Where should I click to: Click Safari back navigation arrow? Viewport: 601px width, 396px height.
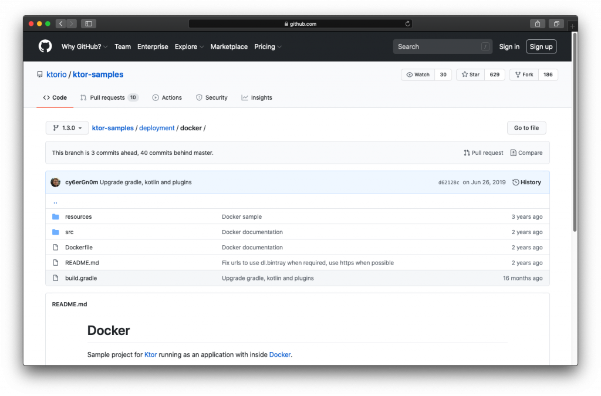click(60, 23)
